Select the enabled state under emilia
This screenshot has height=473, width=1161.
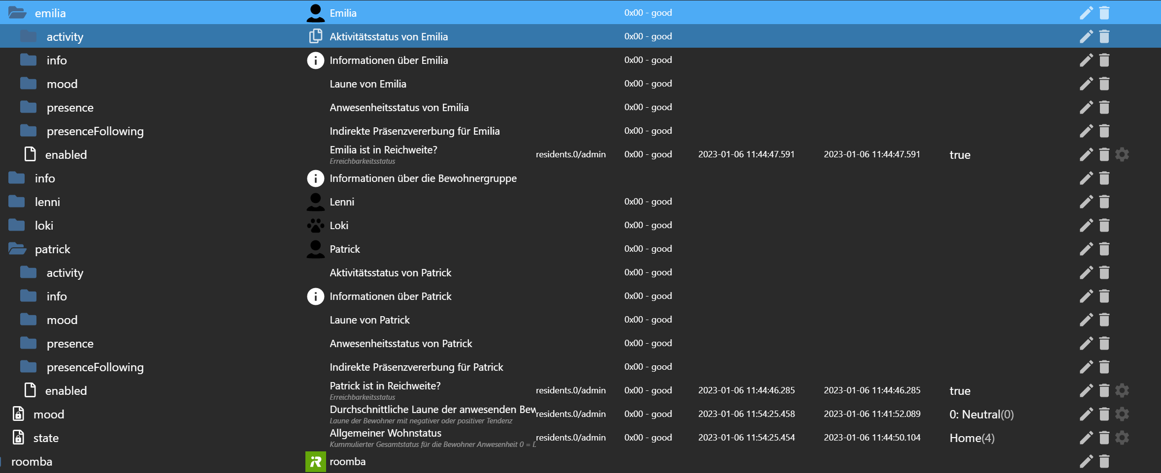click(x=66, y=155)
